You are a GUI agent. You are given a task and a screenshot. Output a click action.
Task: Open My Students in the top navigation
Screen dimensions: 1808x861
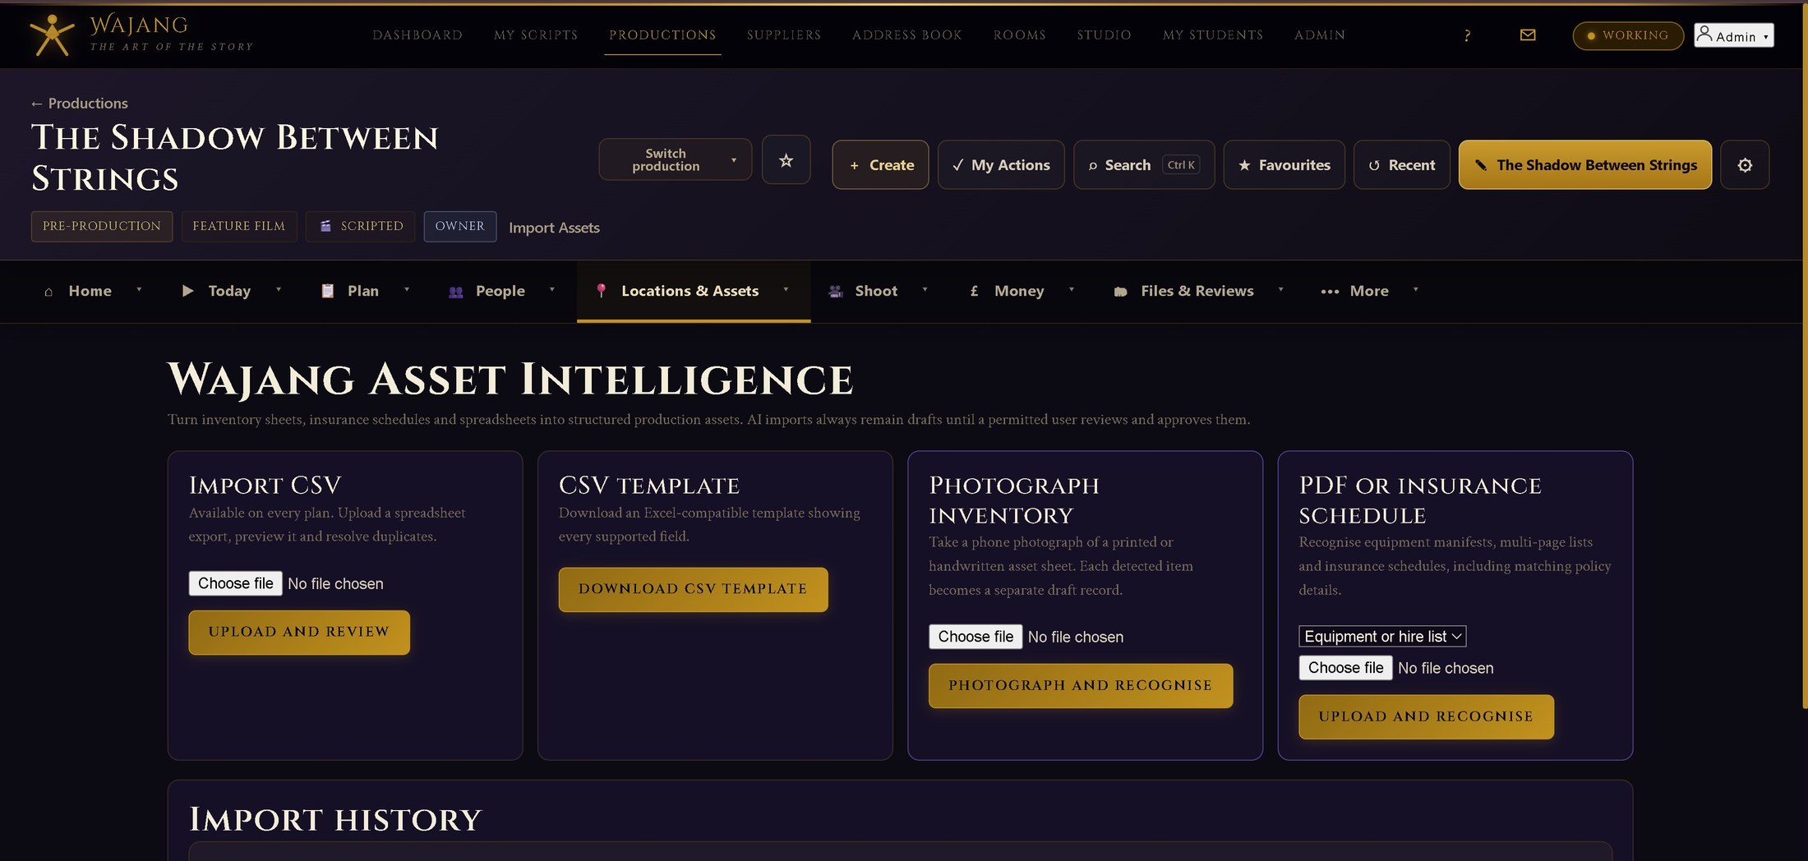tap(1213, 35)
